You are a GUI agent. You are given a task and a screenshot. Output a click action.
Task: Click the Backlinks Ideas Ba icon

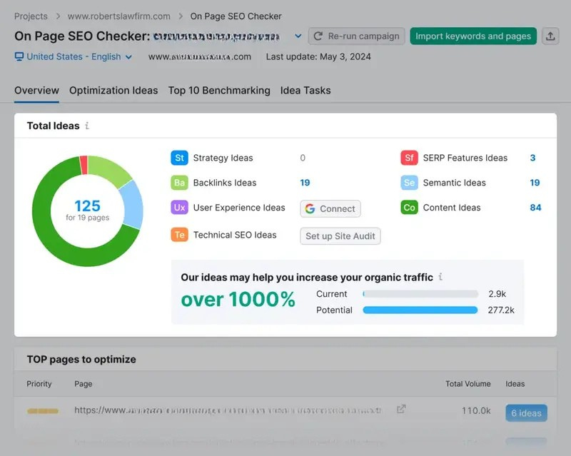tap(180, 183)
